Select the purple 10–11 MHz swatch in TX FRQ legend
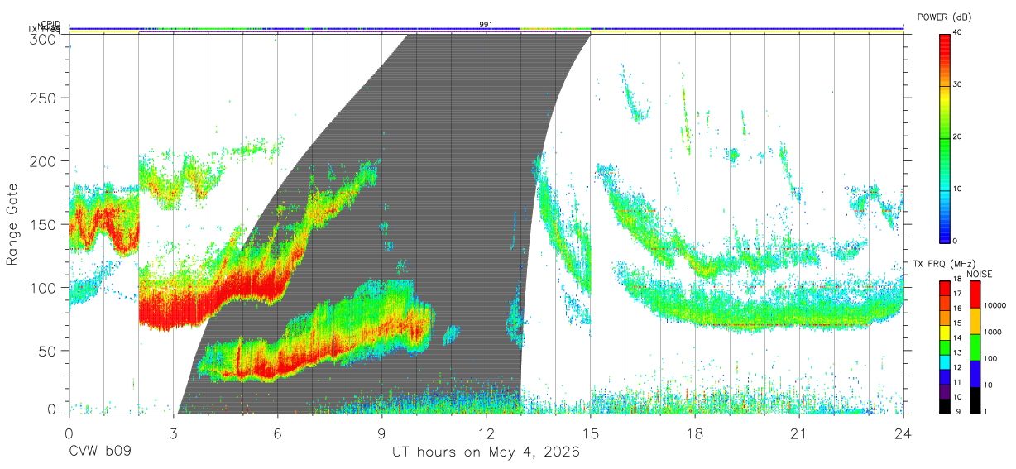The image size is (1016, 469). pyautogui.click(x=945, y=390)
